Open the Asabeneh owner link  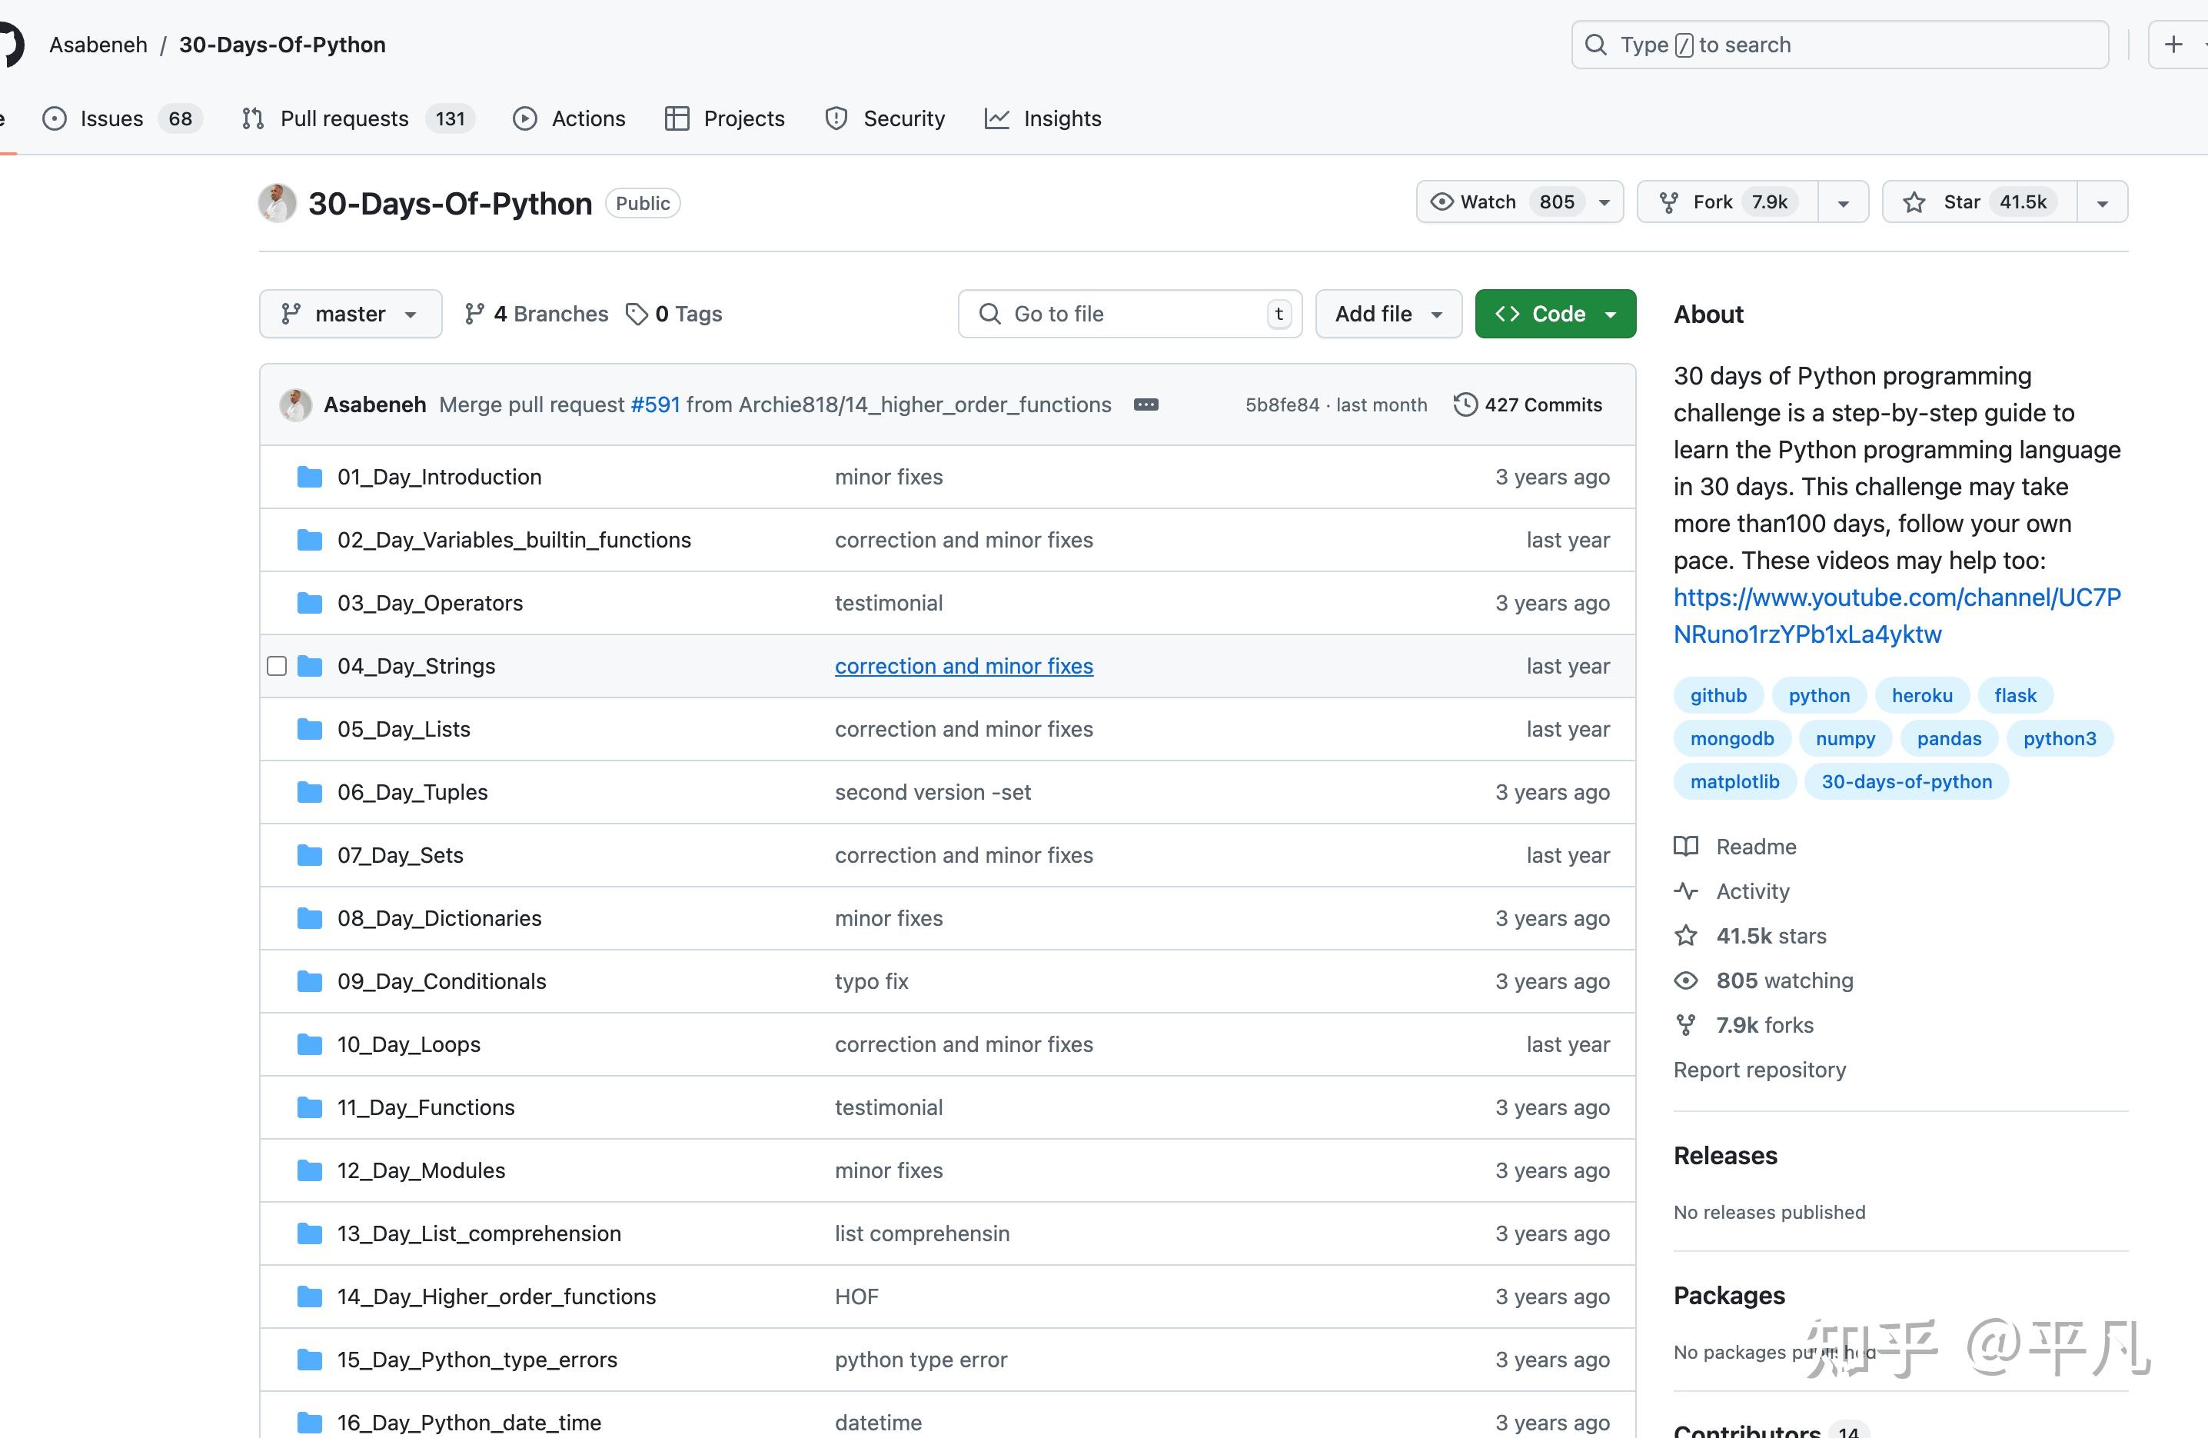click(x=98, y=45)
